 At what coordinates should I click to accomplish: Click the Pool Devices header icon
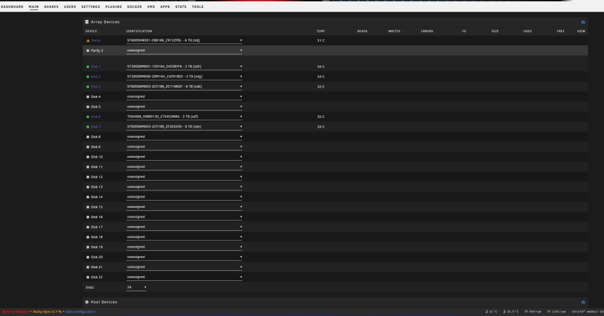click(x=86, y=302)
